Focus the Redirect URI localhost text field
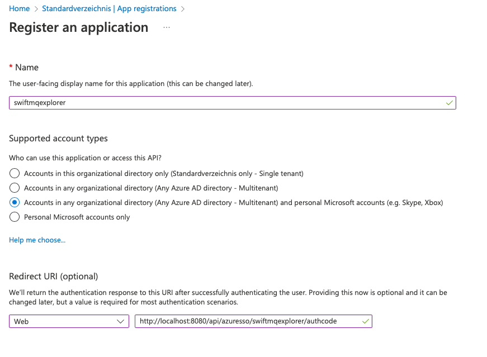 tap(246, 321)
